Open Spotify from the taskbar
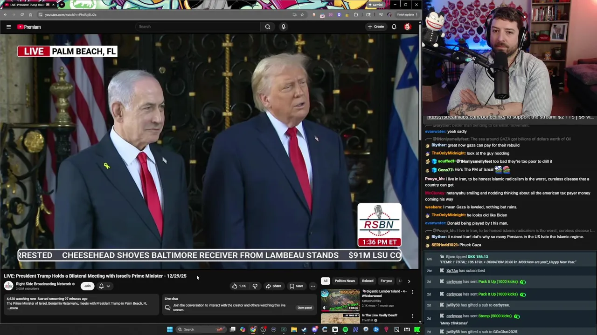This screenshot has height=335, width=597. click(345, 329)
